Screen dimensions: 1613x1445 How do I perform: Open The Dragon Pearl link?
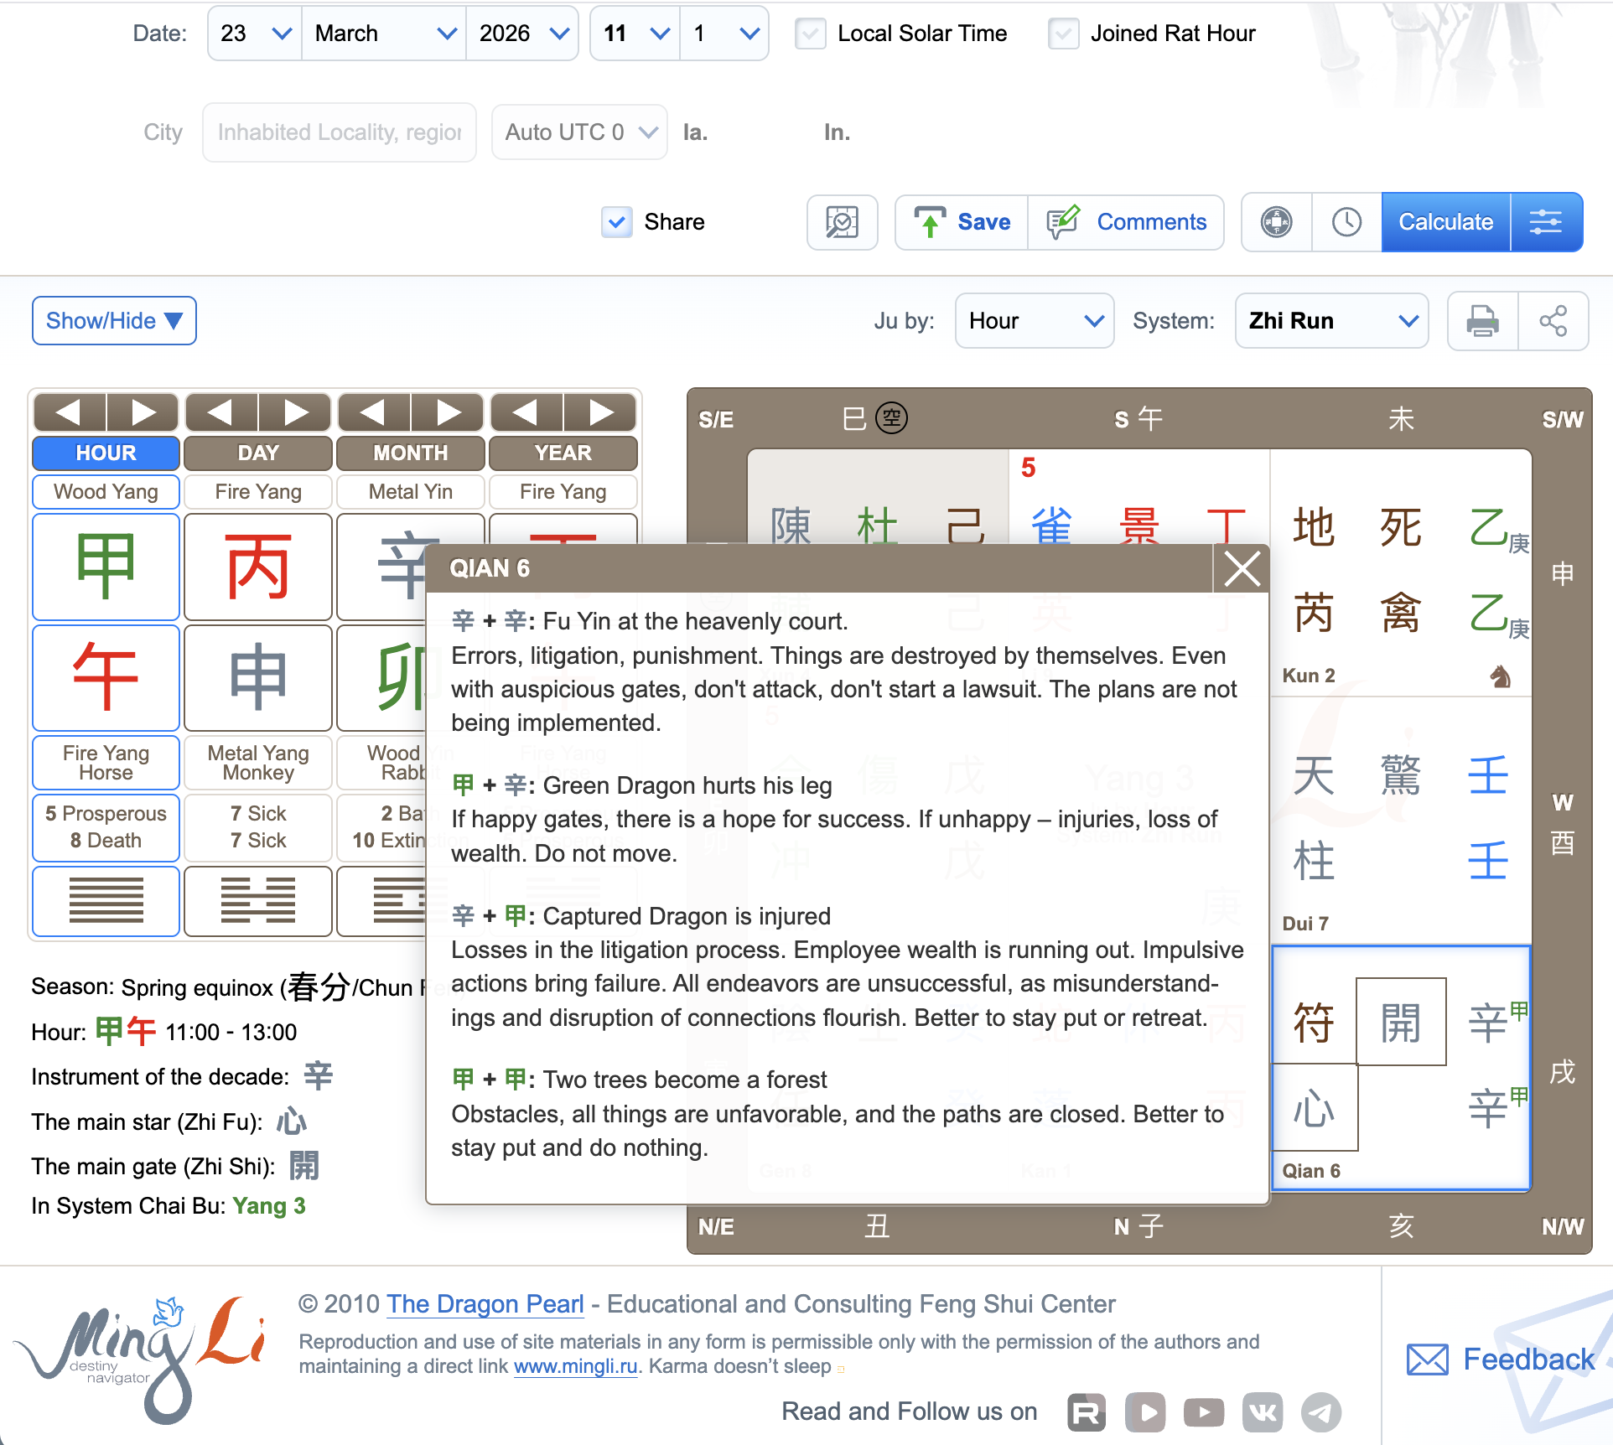tap(485, 1304)
